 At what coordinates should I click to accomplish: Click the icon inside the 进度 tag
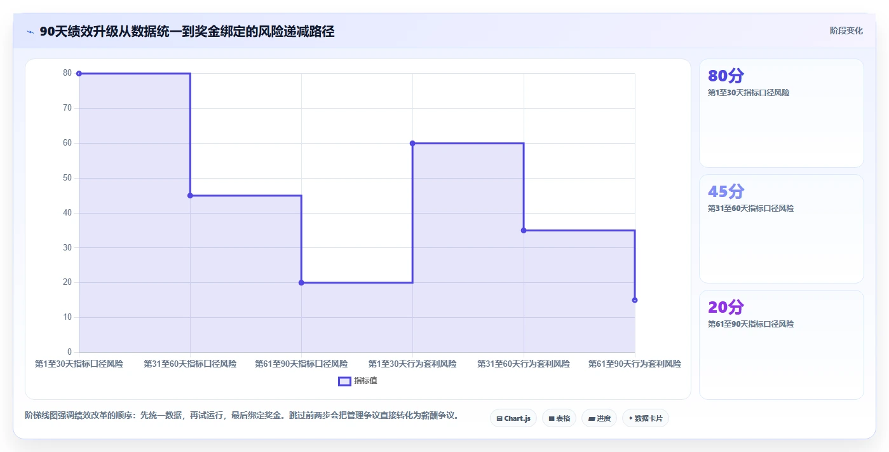click(591, 419)
